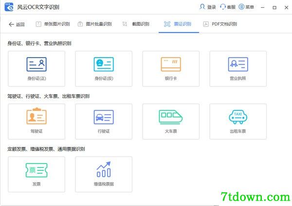Image resolution: width=292 pixels, height=206 pixels.
Task: Click the customer service headset icon
Action: click(x=223, y=7)
